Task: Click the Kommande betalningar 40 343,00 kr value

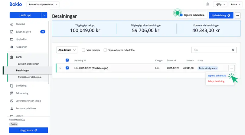Action: (206, 30)
